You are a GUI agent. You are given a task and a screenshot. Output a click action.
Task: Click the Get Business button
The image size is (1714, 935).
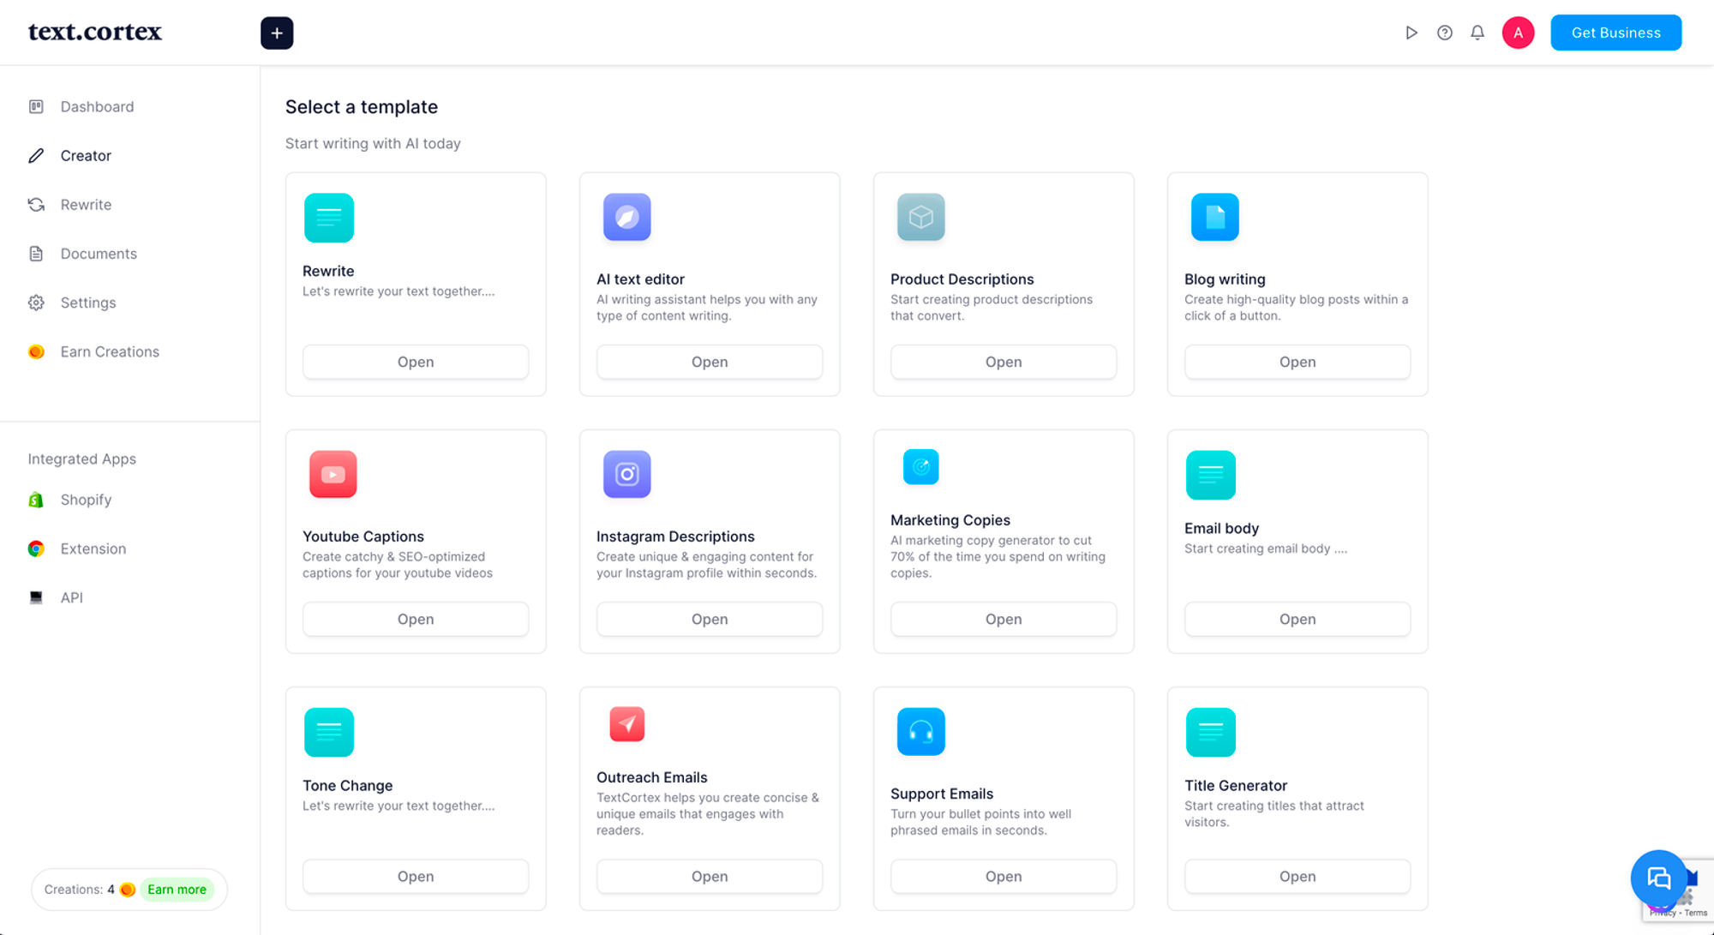pos(1615,33)
